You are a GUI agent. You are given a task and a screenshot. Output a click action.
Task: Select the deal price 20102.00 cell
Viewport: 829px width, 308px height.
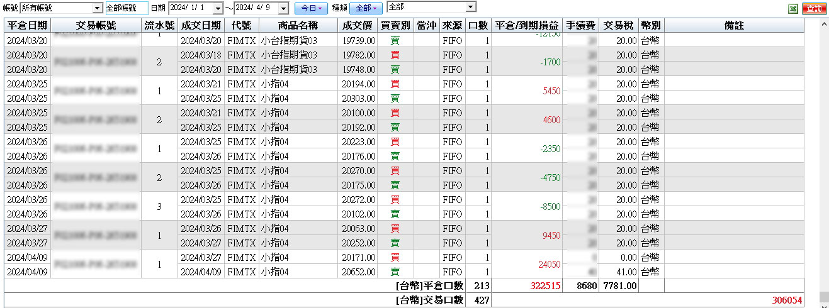point(359,214)
